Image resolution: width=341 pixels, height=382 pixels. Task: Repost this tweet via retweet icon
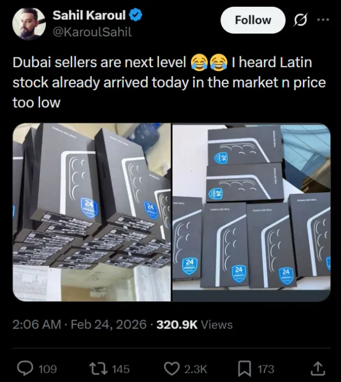point(99,368)
